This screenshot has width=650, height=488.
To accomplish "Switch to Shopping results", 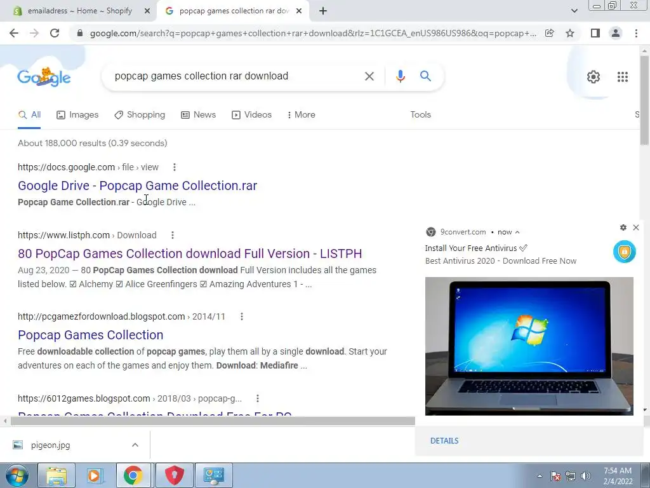I will (x=140, y=115).
